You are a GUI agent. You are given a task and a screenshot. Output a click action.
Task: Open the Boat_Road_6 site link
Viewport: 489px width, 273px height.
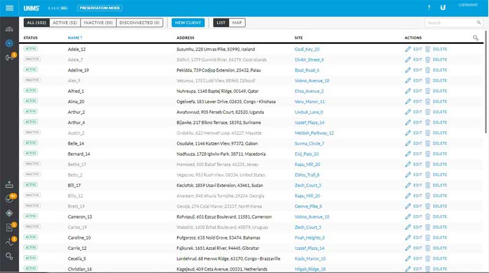(307, 70)
